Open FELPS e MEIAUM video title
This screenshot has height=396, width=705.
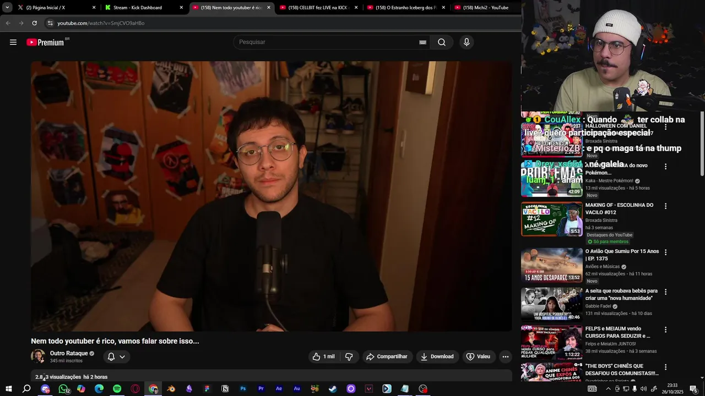617,332
